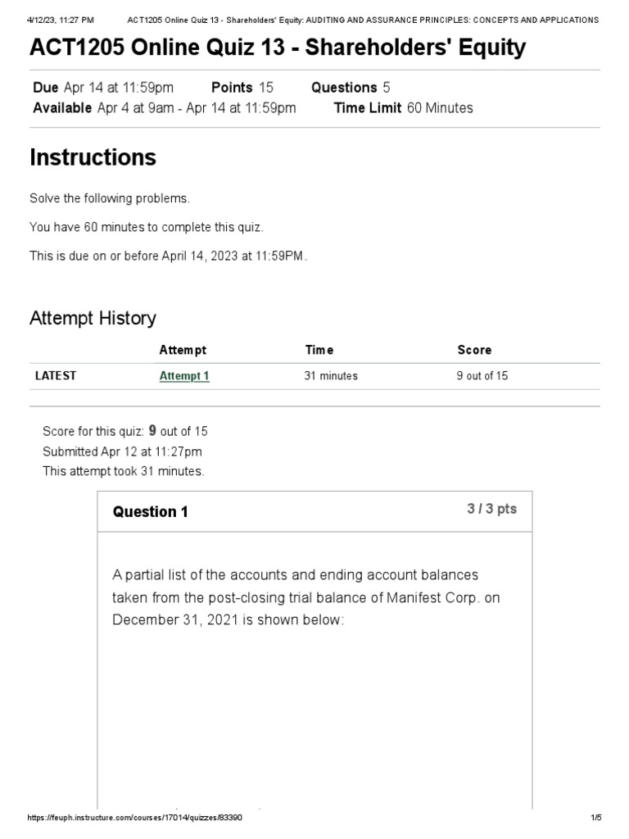The width and height of the screenshot is (629, 839).
Task: Click the page number 1/5 indicator
Action: coord(595,818)
